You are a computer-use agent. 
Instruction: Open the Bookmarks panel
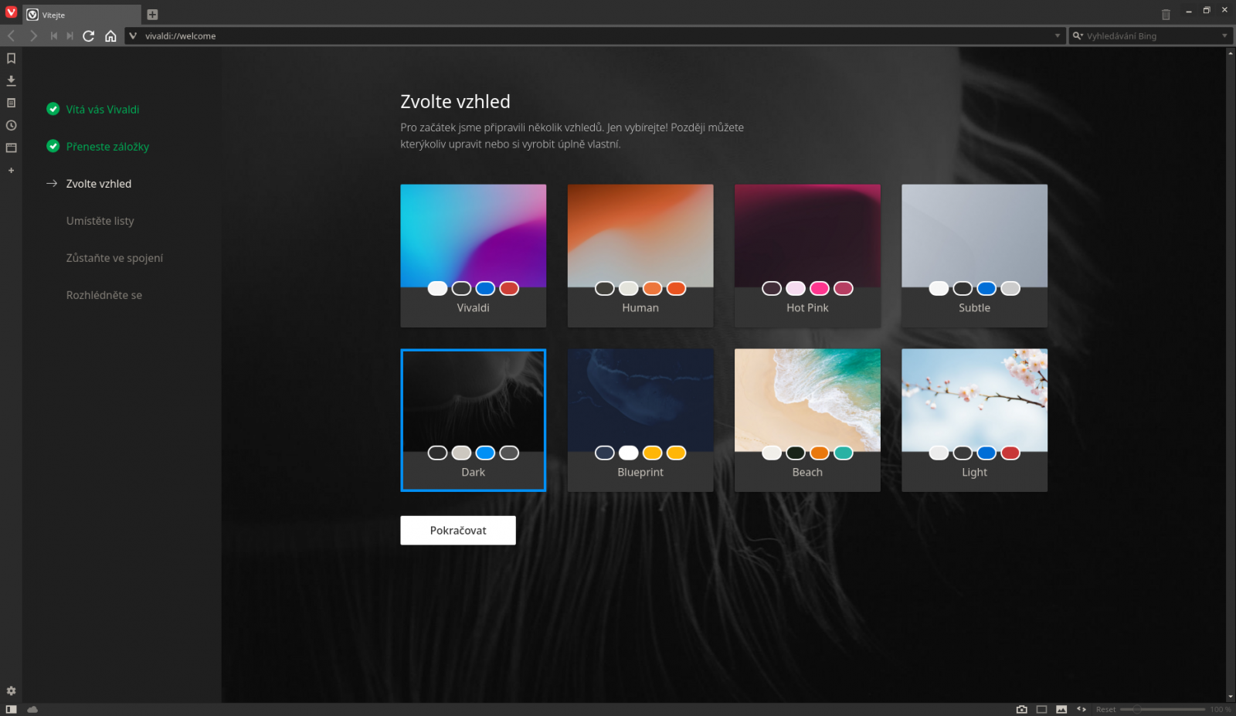(11, 58)
